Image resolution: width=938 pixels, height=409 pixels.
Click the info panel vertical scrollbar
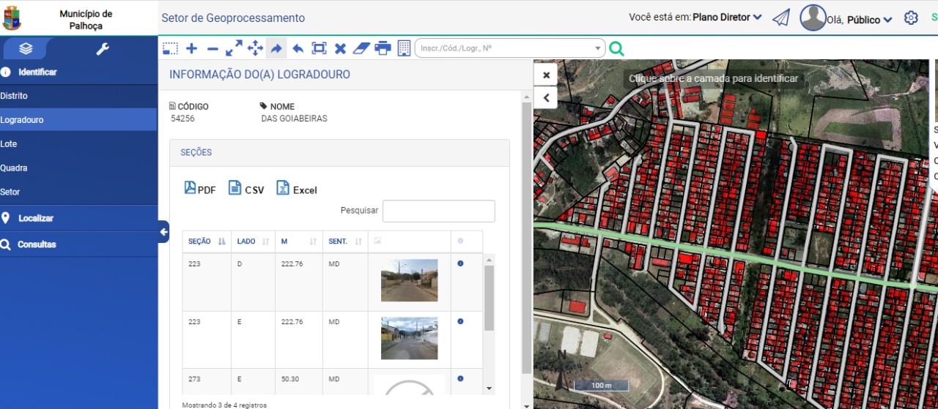coord(526,238)
